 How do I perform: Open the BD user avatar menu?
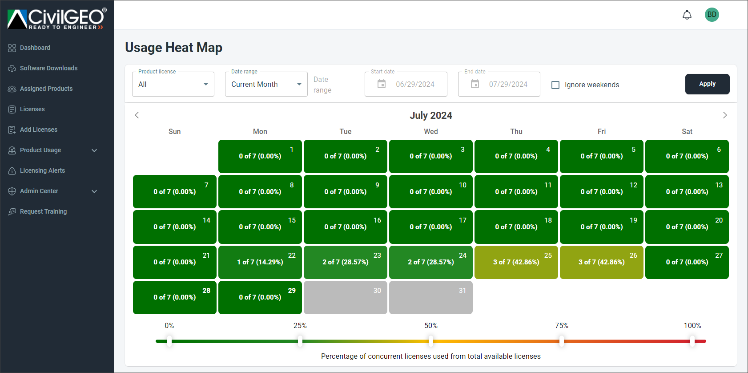click(712, 15)
